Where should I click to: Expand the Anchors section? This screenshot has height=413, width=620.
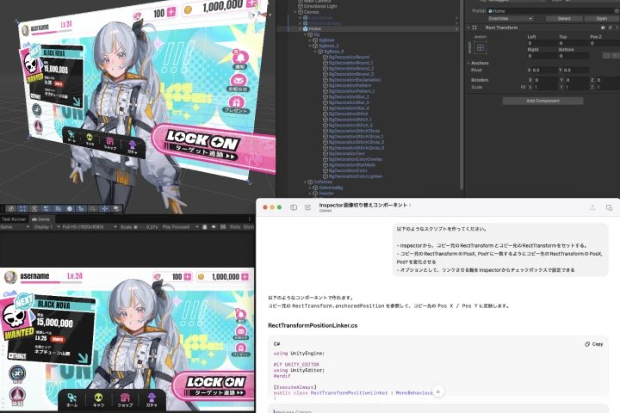[469, 63]
